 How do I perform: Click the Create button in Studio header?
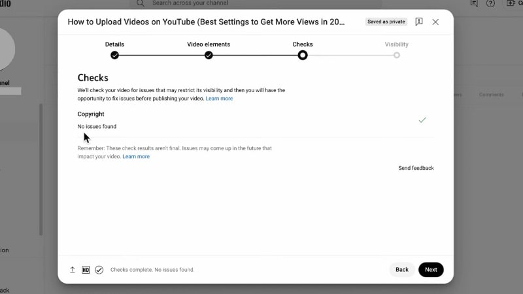[x=514, y=3]
